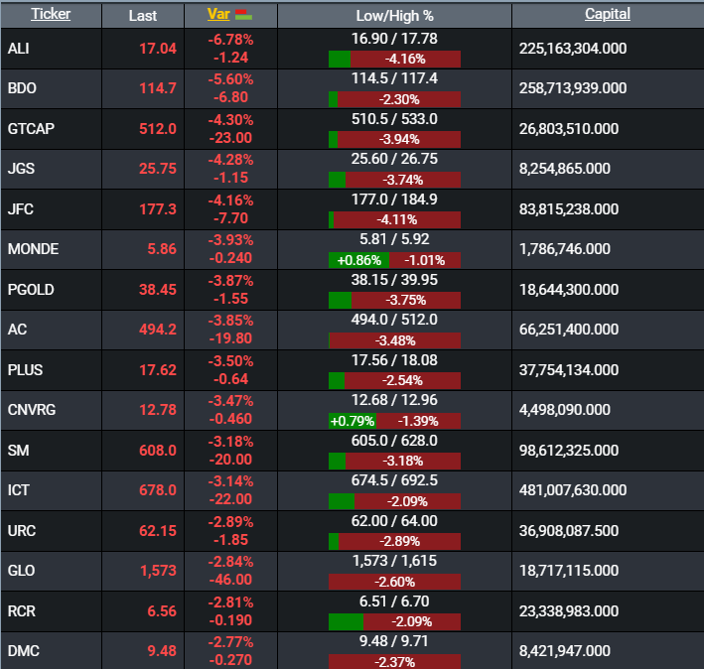
Task: Click URC range bar showing -2.89%
Action: (x=394, y=541)
